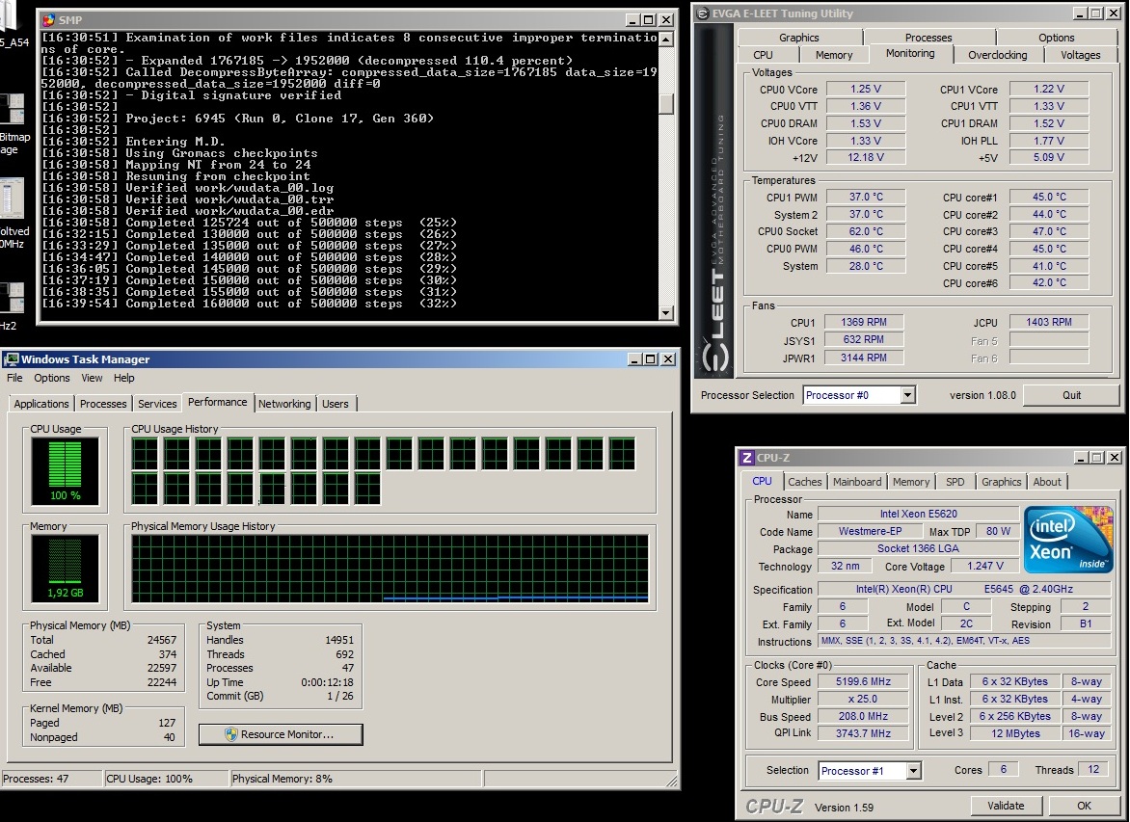Screen dimensions: 1130x822
Task: Click the Resource Monitor button
Action: click(x=281, y=734)
